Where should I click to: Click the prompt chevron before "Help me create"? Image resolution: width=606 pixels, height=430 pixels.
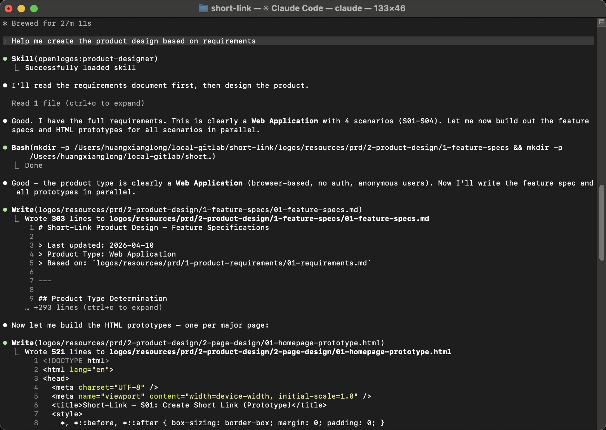[x=5, y=41]
